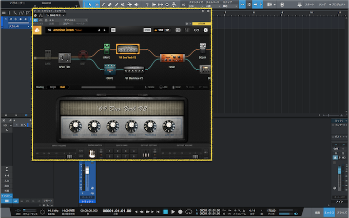Select the ATOM control link tab
Screen dimensions: 349x218
point(201,24)
